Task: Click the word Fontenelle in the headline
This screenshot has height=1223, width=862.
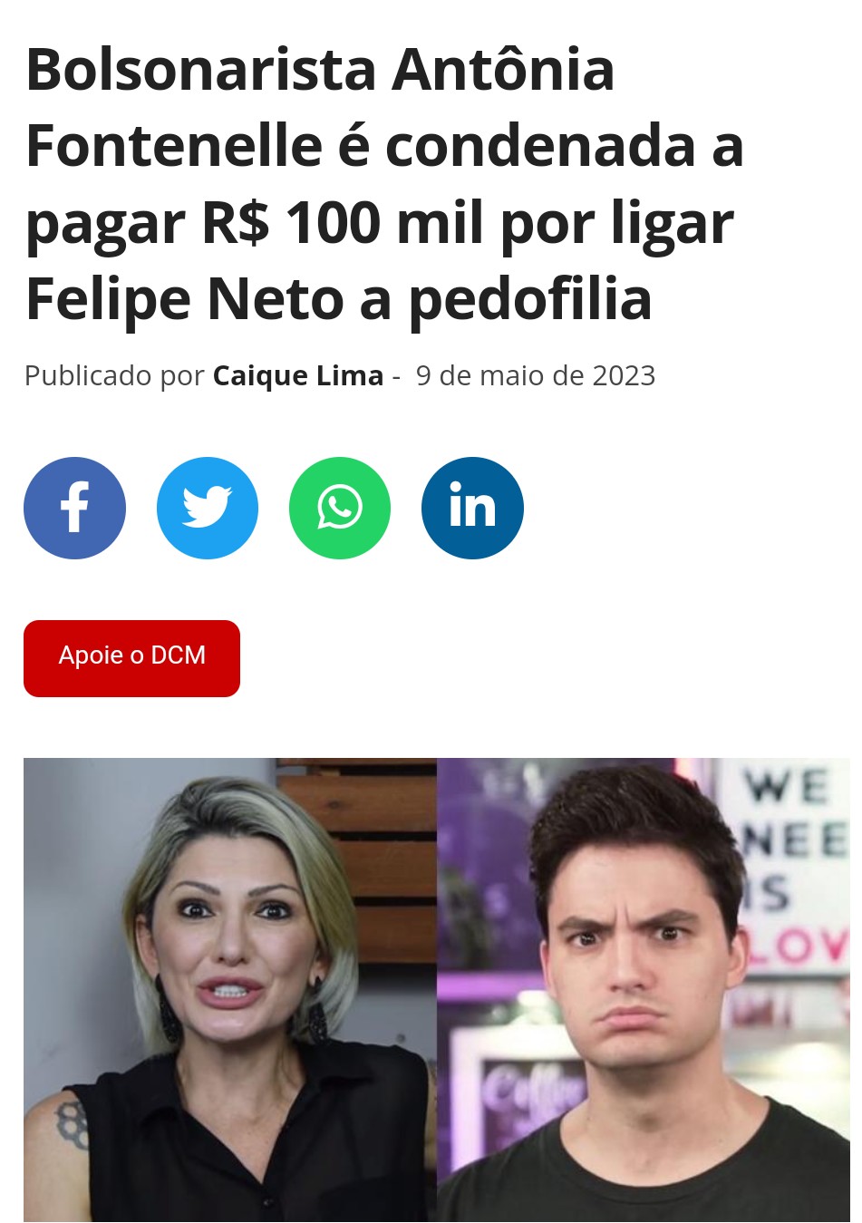Action: [x=174, y=146]
